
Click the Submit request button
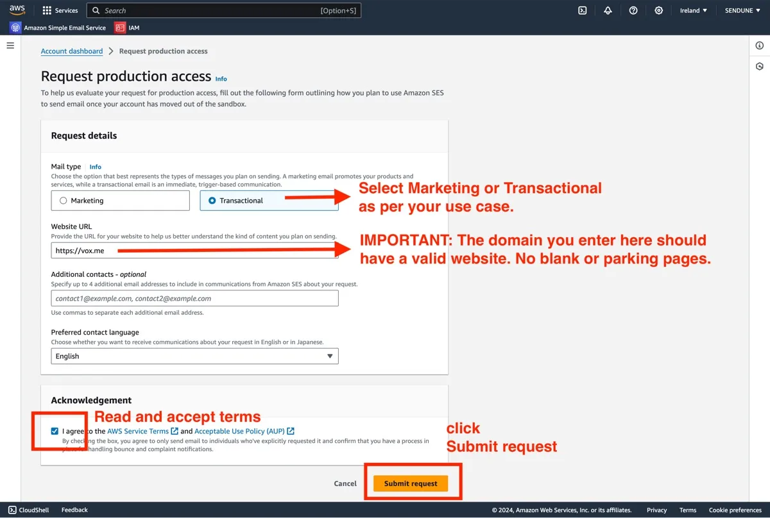(x=411, y=483)
